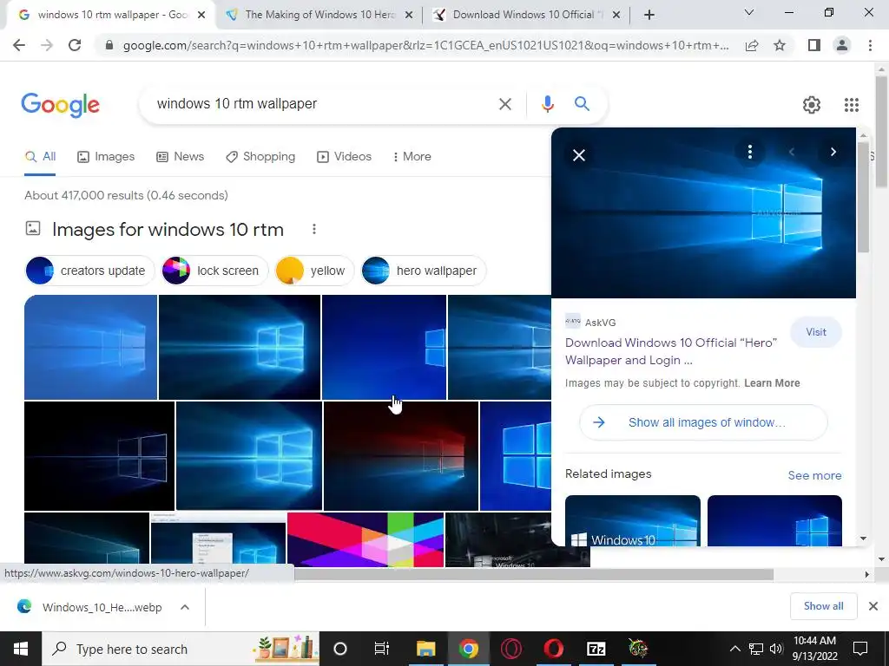Open a new tab with plus icon
The image size is (889, 666).
(x=649, y=15)
